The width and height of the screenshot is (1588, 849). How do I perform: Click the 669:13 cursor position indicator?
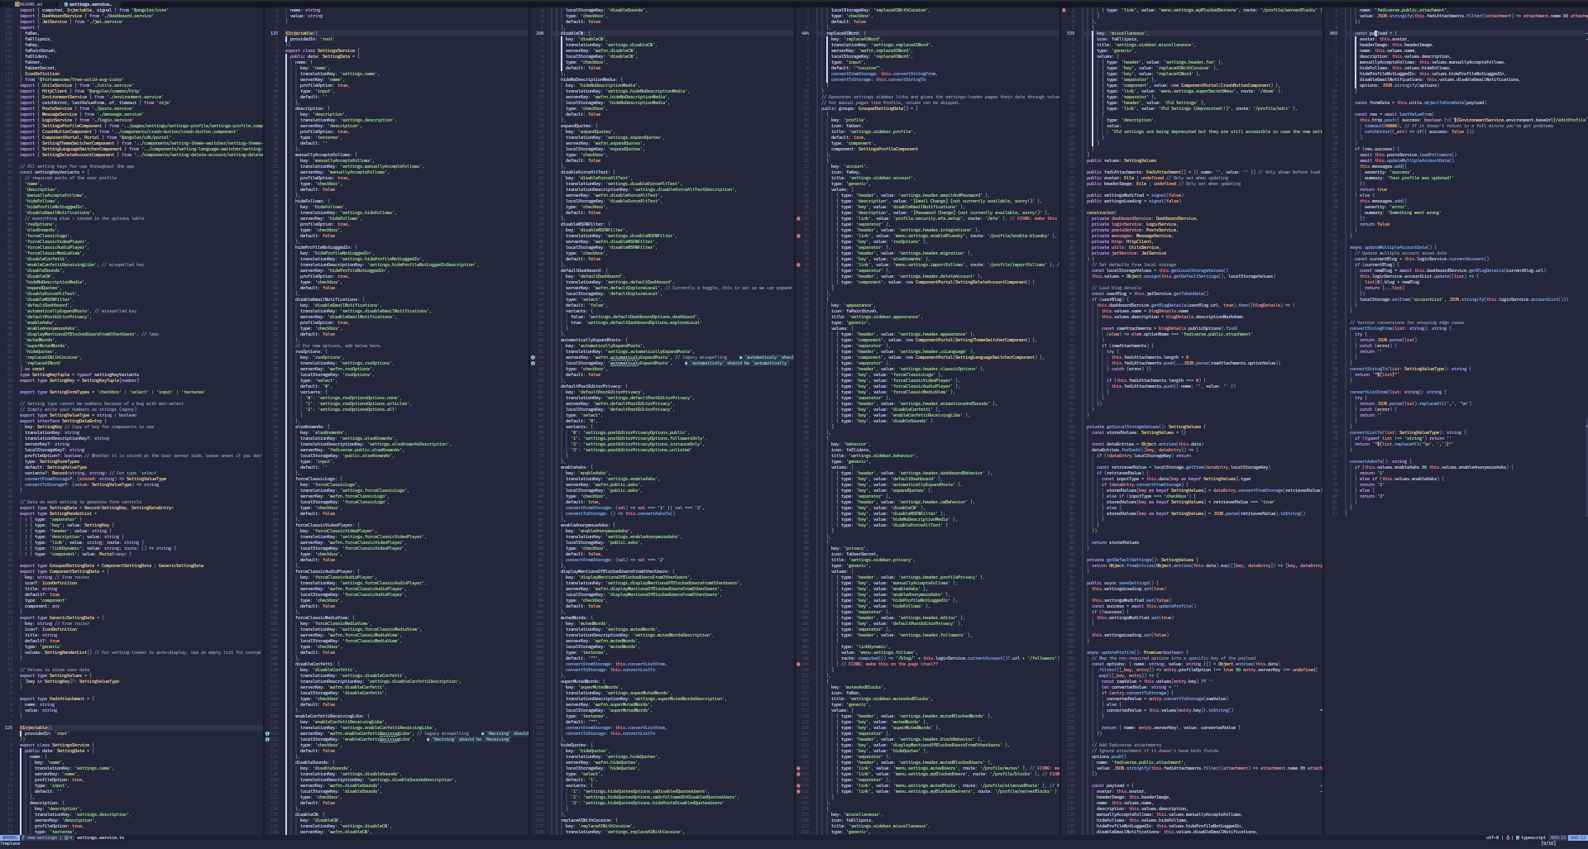pos(1557,837)
